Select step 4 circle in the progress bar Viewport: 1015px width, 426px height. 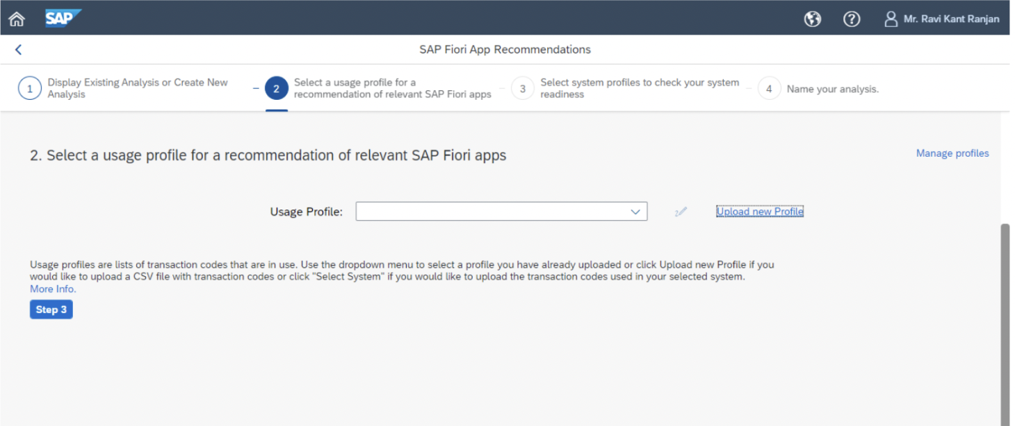(x=768, y=88)
